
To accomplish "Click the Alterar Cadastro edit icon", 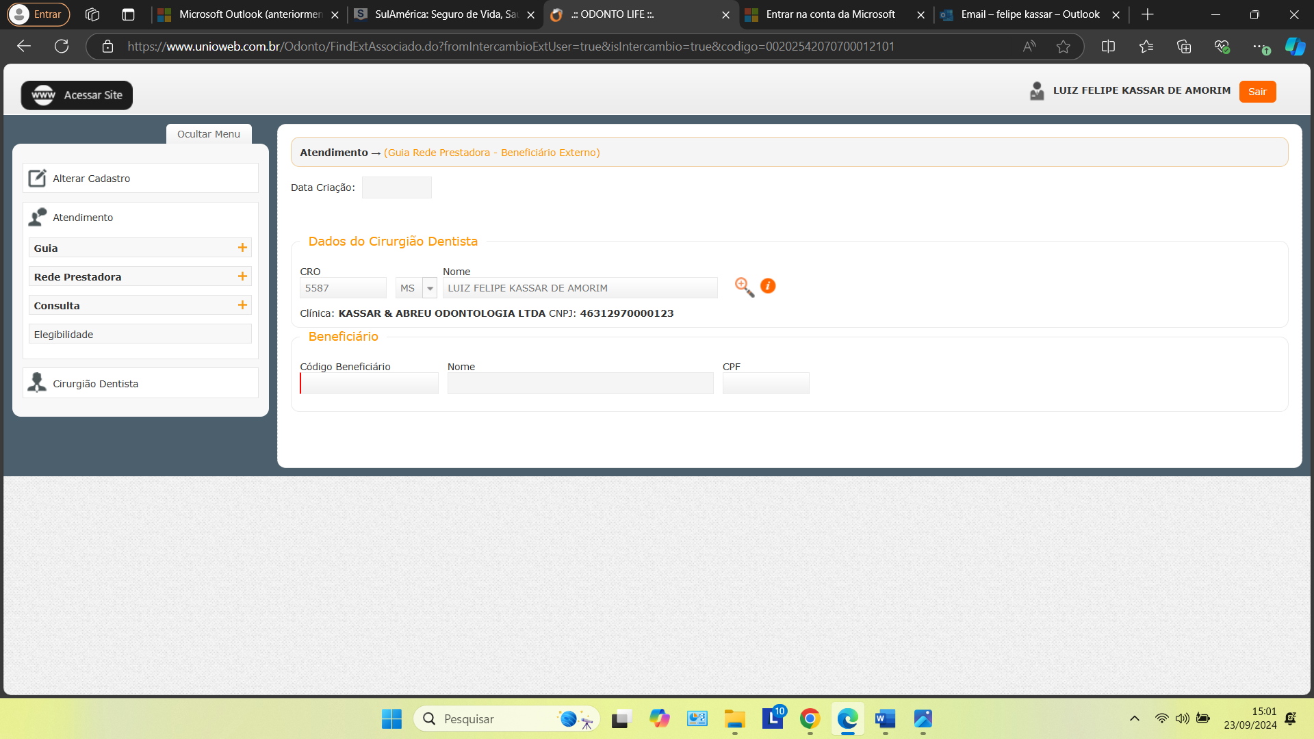I will pyautogui.click(x=37, y=179).
